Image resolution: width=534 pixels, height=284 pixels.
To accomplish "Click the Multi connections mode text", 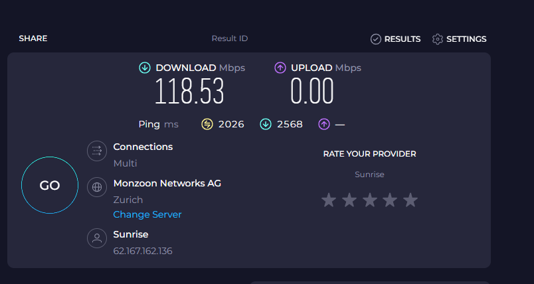I will point(126,163).
